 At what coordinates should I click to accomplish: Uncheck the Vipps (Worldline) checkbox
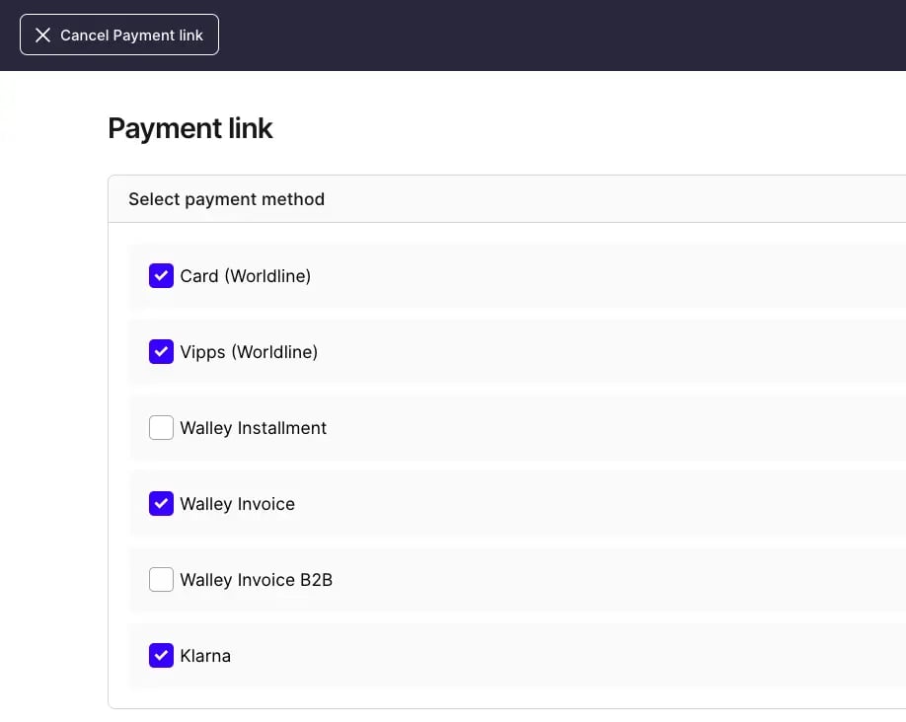[161, 352]
